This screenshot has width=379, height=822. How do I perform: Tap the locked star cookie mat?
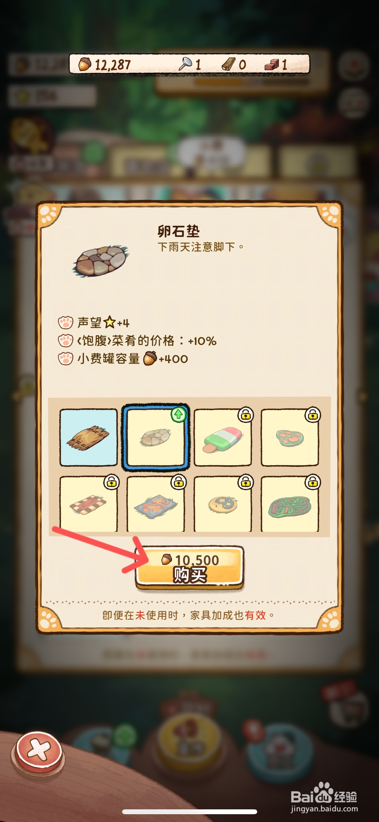point(223,504)
